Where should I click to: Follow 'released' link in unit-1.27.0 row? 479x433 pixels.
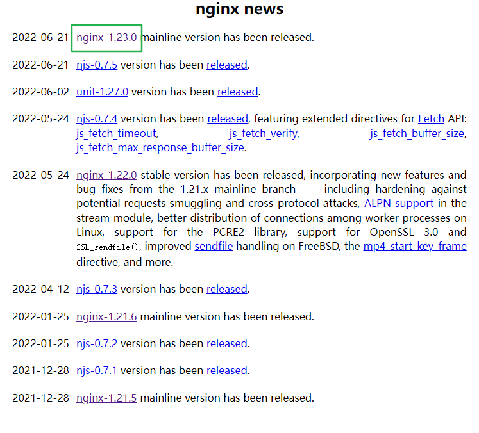click(x=238, y=92)
